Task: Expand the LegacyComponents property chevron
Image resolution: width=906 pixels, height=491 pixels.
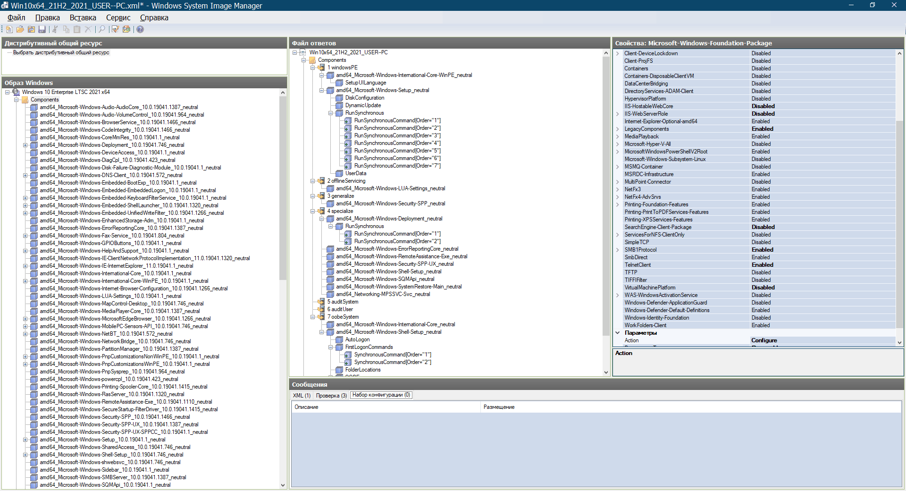Action: 618,129
